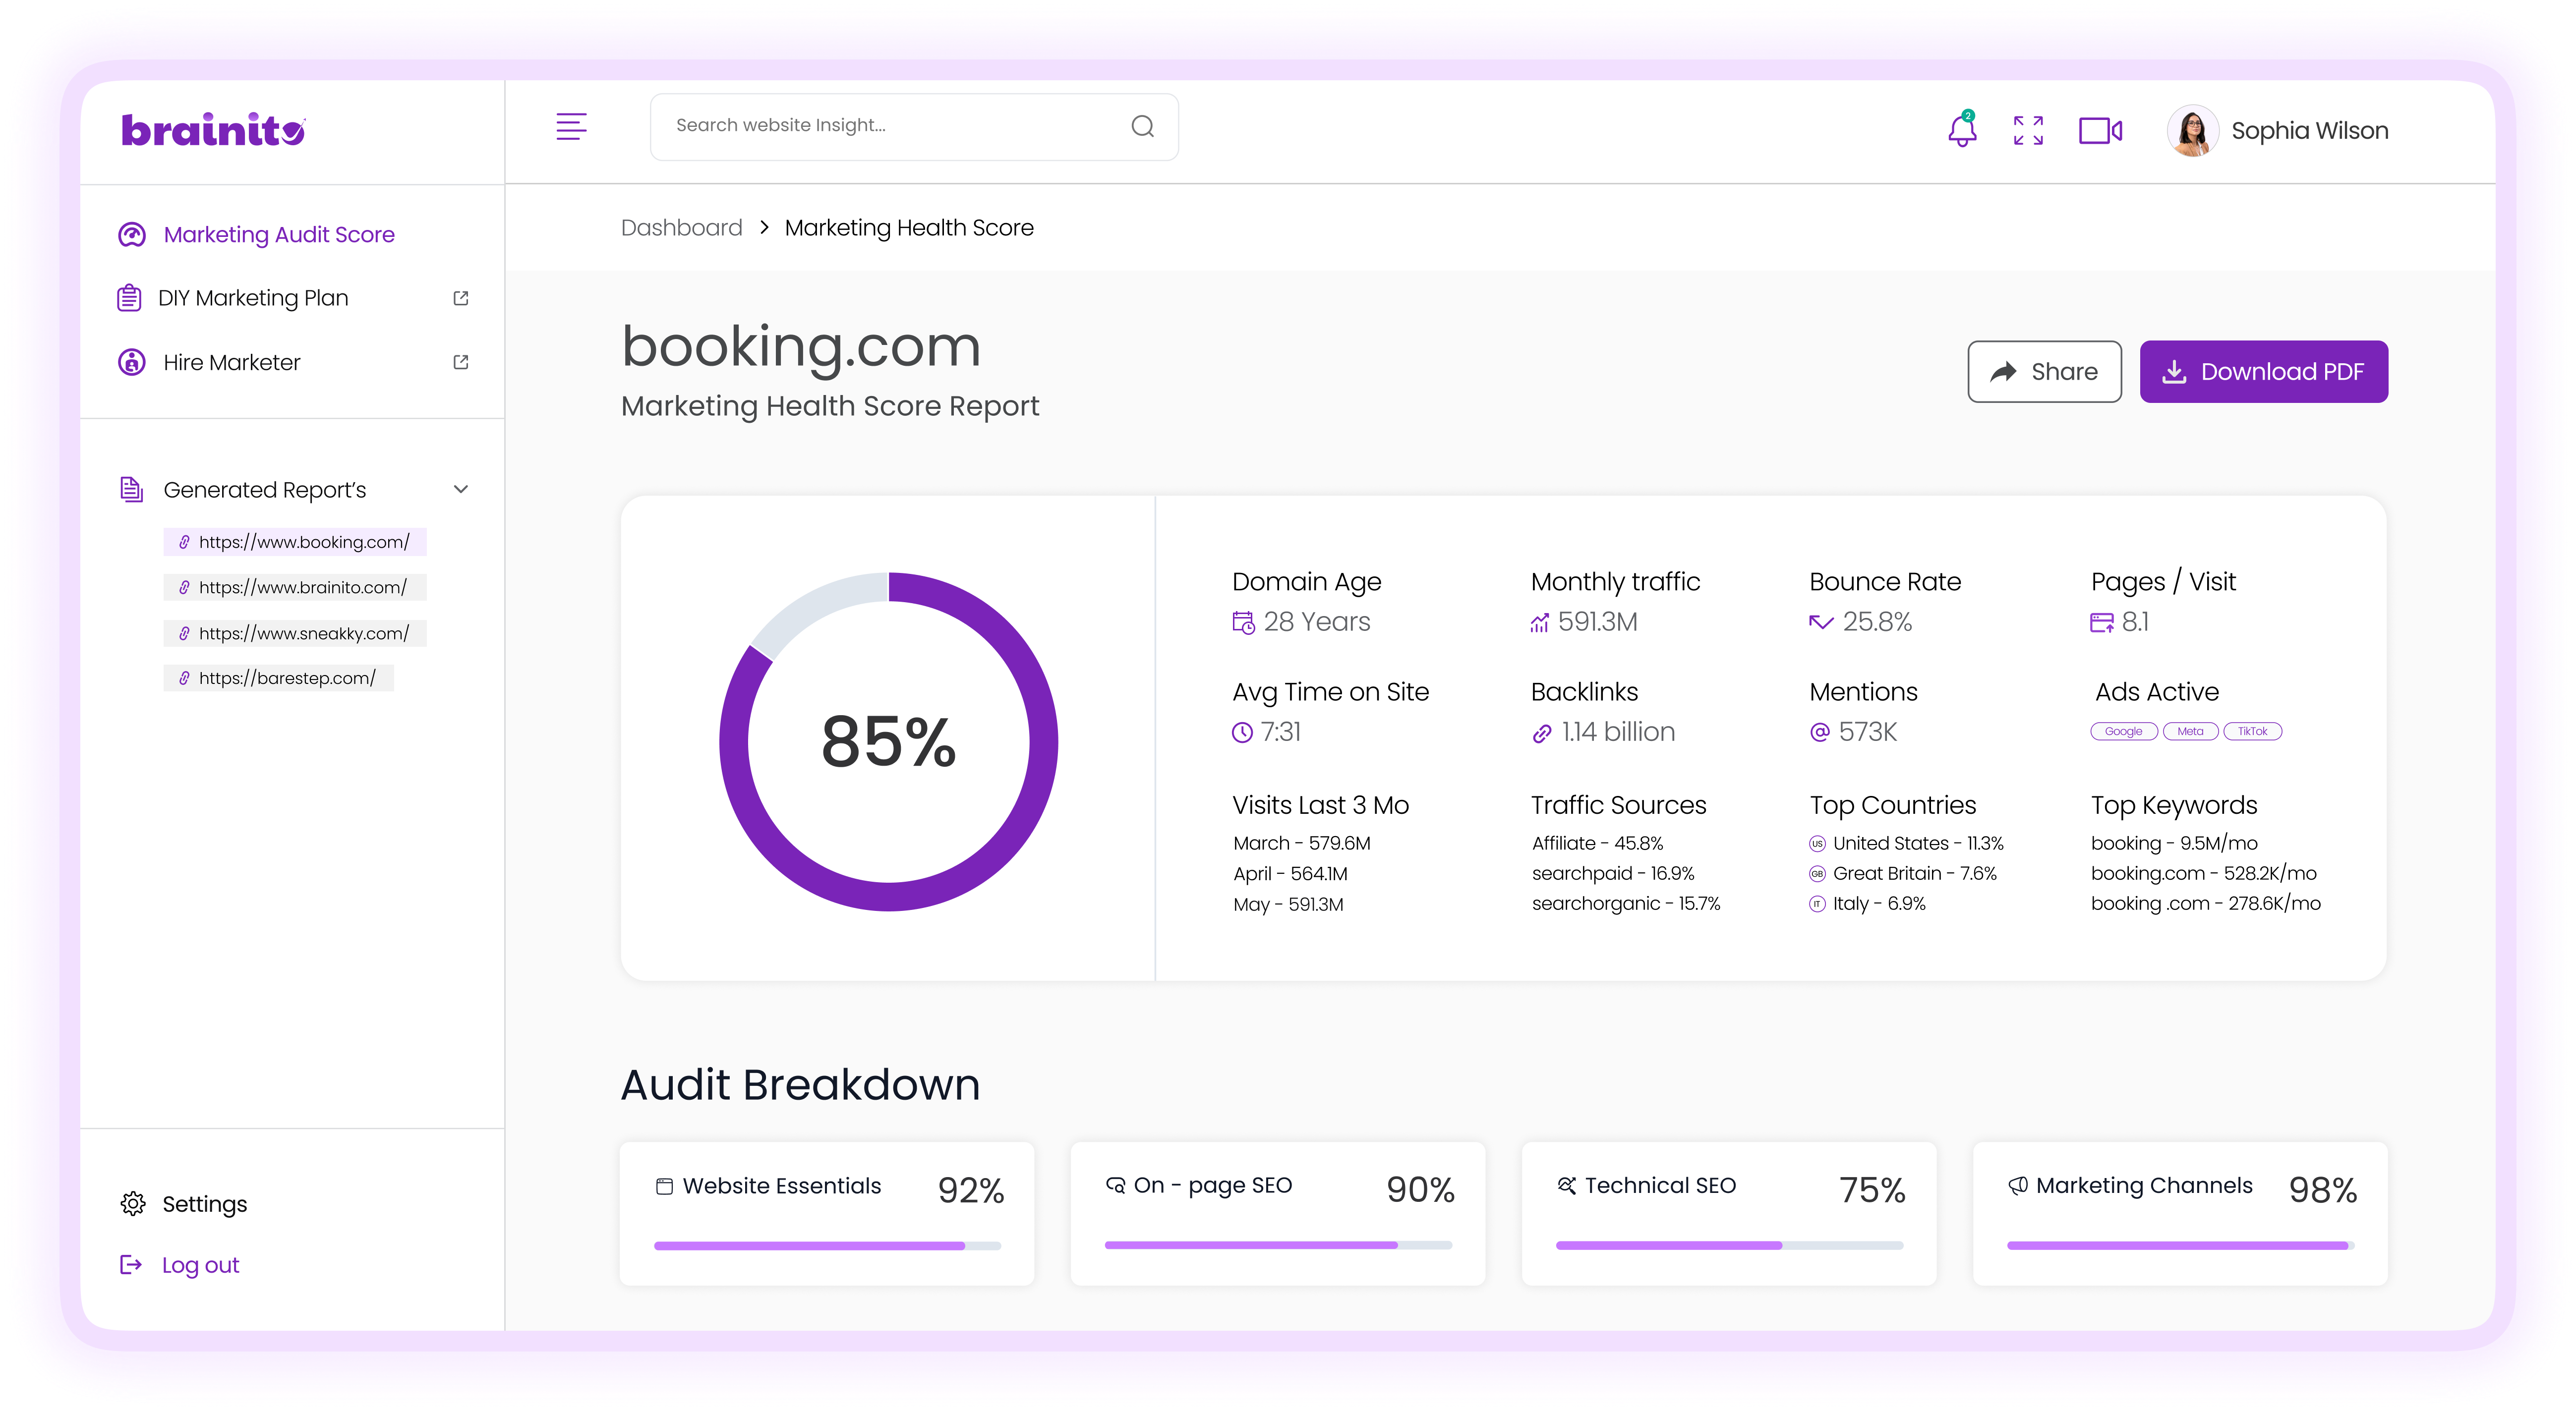The height and width of the screenshot is (1411, 2576).
Task: Click the 85% score donut chart
Action: click(x=888, y=742)
